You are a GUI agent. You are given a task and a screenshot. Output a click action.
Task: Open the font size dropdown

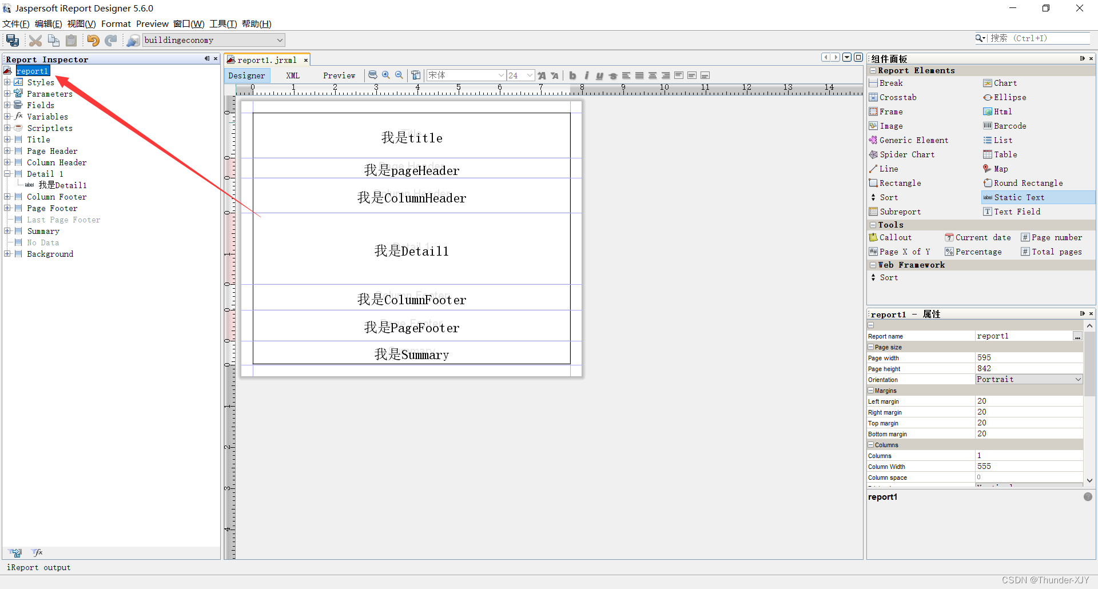[530, 75]
